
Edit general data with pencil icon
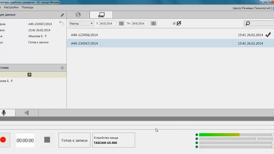(x=62, y=15)
